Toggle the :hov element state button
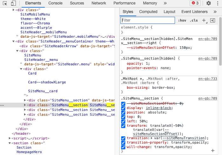This screenshot has width=222, height=155. click(182, 21)
